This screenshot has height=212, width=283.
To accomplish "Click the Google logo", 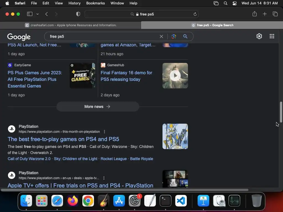I will pos(19,37).
